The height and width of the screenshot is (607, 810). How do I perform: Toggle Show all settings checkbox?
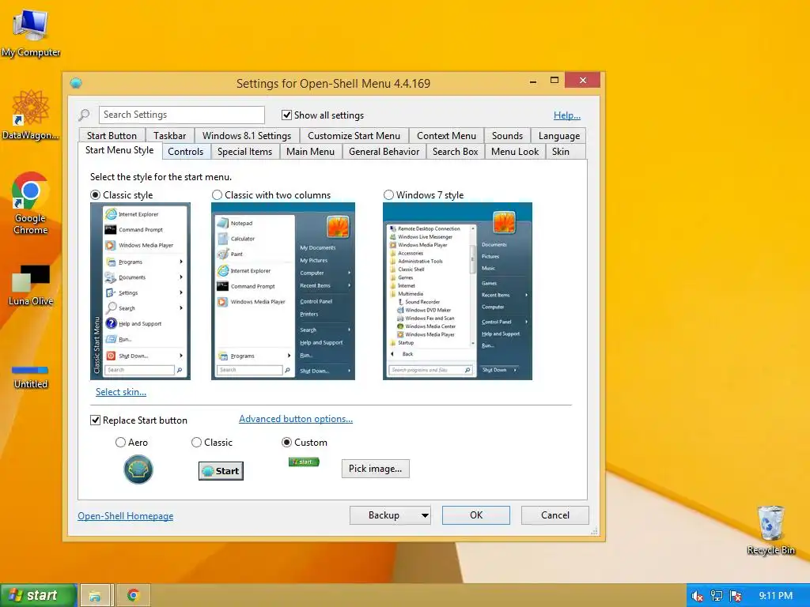[286, 115]
